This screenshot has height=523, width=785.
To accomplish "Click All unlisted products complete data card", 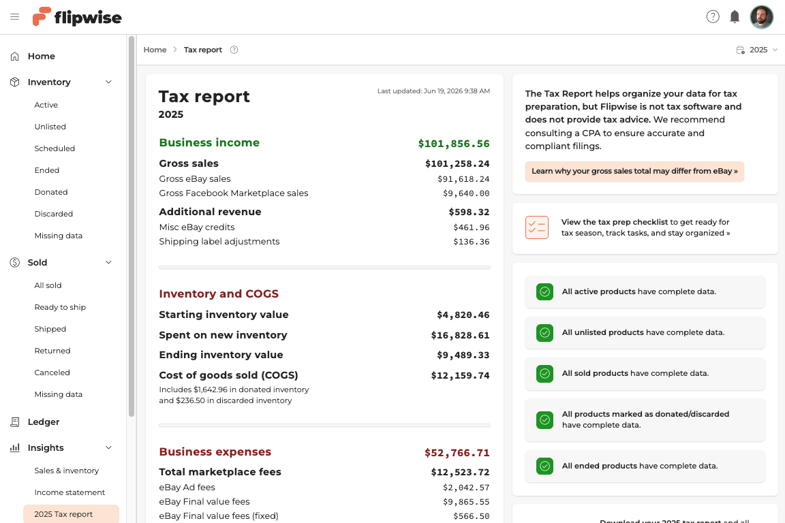I will 645,333.
